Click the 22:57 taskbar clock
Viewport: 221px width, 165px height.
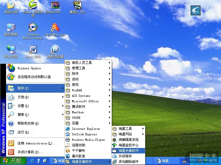[x=213, y=161]
